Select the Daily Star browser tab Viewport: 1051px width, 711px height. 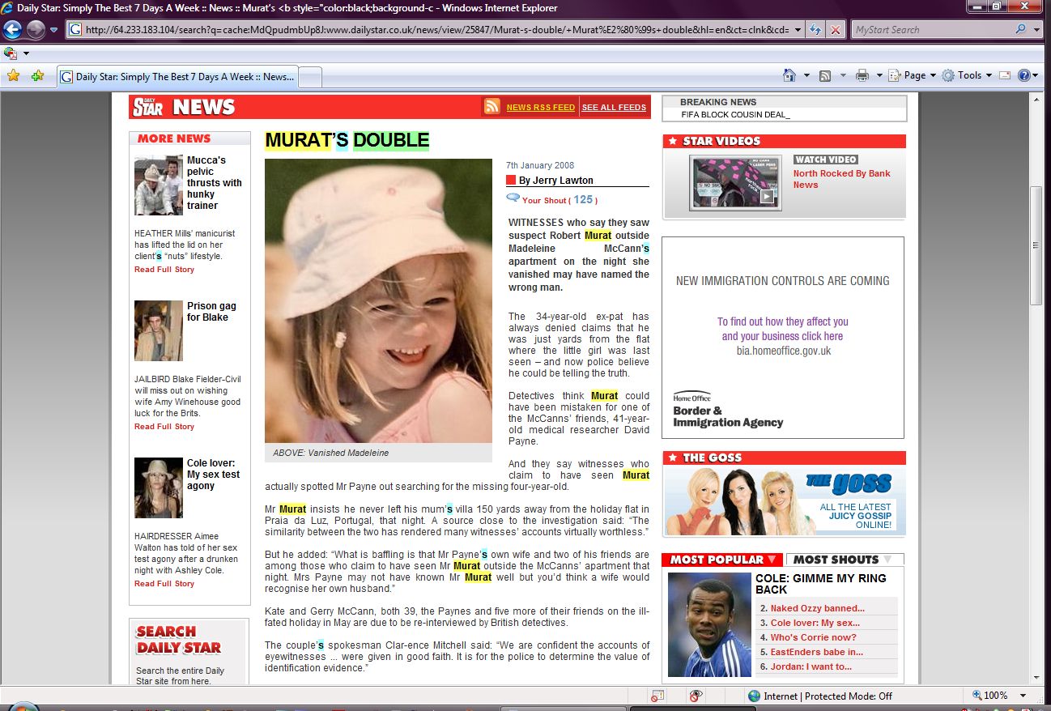177,77
